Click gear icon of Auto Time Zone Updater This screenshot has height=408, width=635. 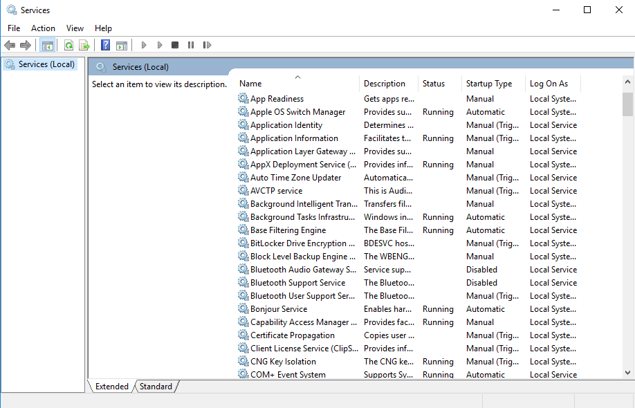[243, 177]
